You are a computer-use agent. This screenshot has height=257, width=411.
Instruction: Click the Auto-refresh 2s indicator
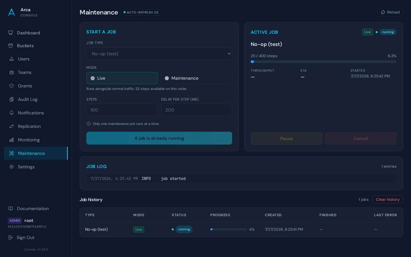pyautogui.click(x=141, y=12)
